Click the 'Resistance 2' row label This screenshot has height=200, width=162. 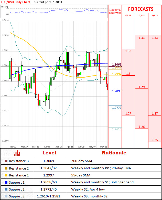[19, 168]
